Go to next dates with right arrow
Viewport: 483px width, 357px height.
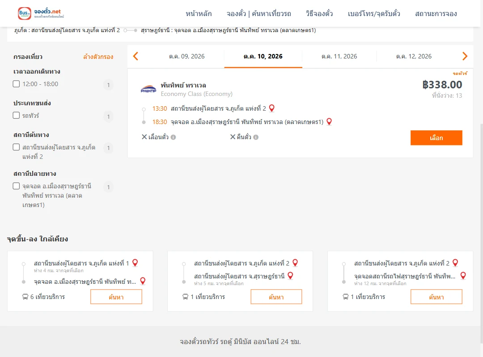click(465, 56)
